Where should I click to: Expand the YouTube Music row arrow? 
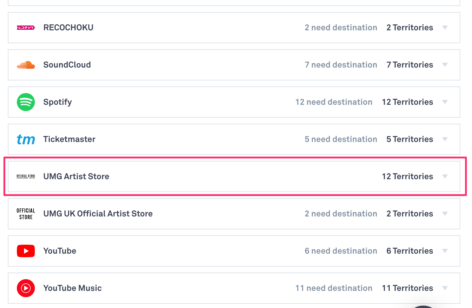click(445, 288)
